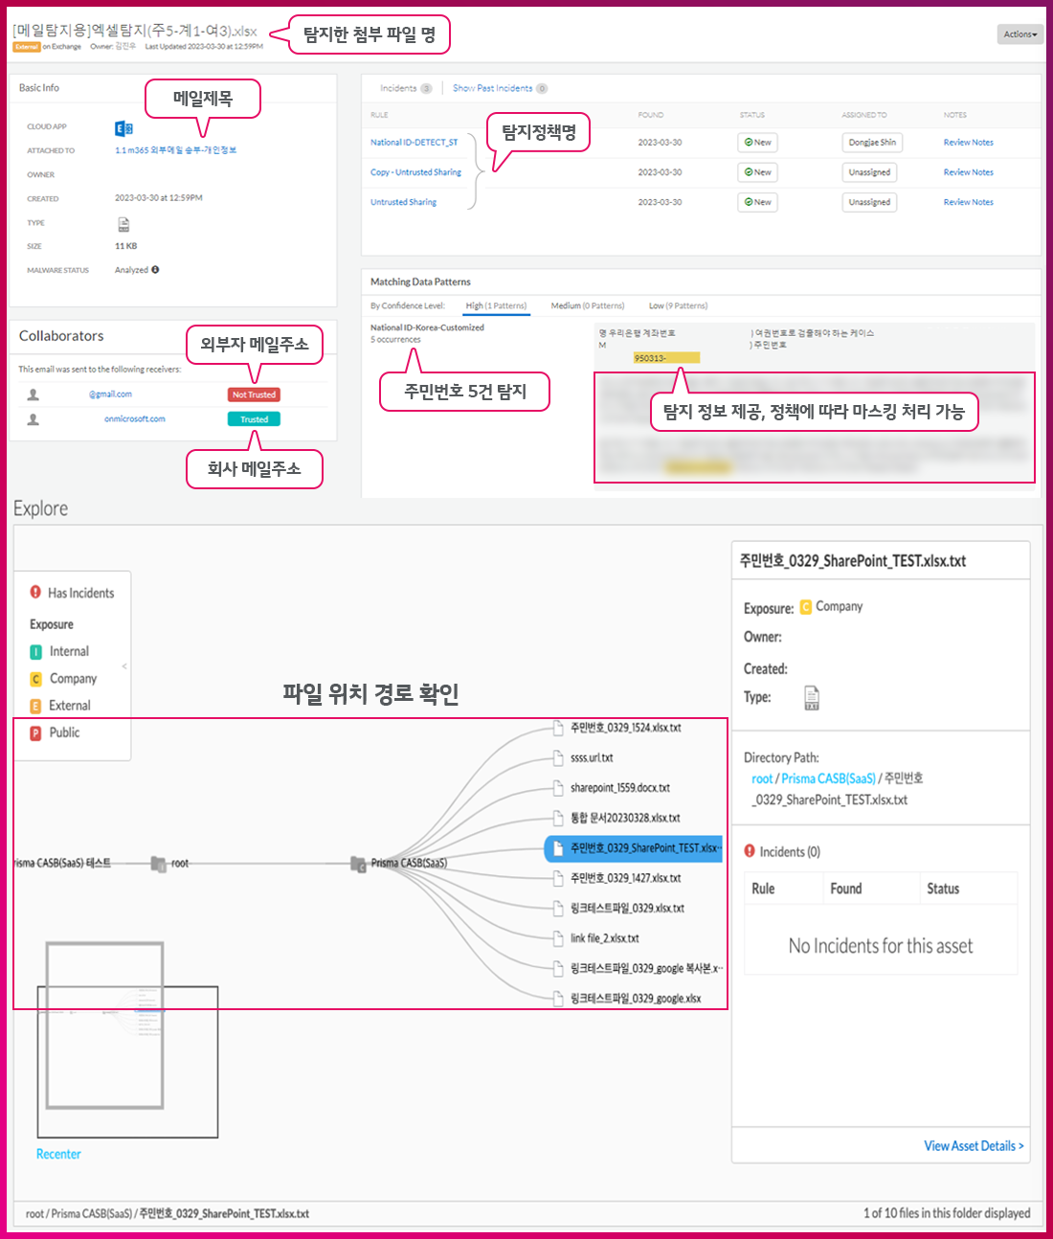The image size is (1053, 1239).
Task: Switch to Medium confidence patterns tab
Action: coord(587,306)
